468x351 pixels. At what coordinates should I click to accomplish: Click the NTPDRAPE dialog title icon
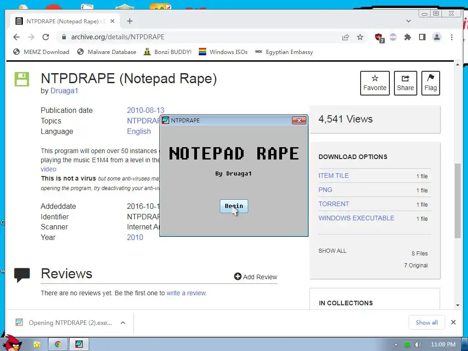165,120
